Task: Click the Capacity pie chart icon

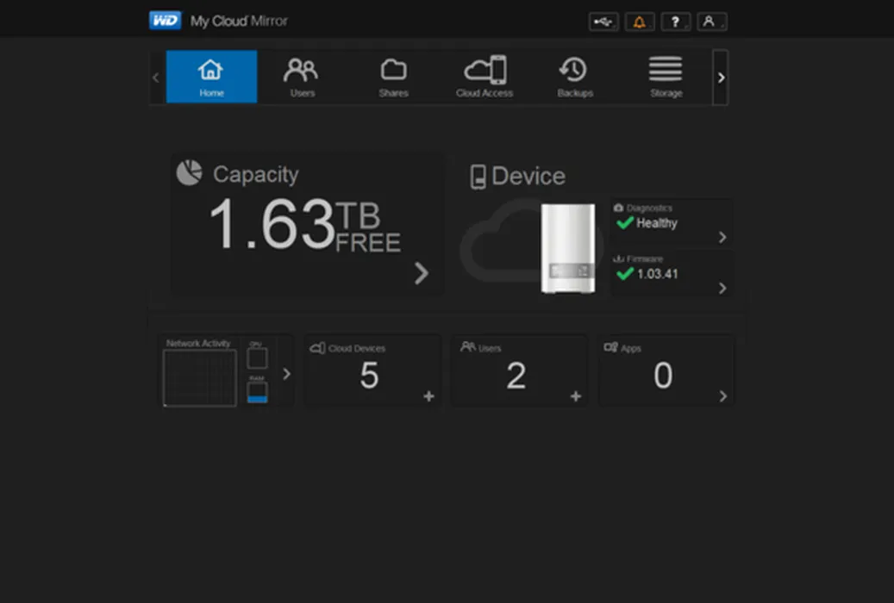Action: (x=190, y=172)
